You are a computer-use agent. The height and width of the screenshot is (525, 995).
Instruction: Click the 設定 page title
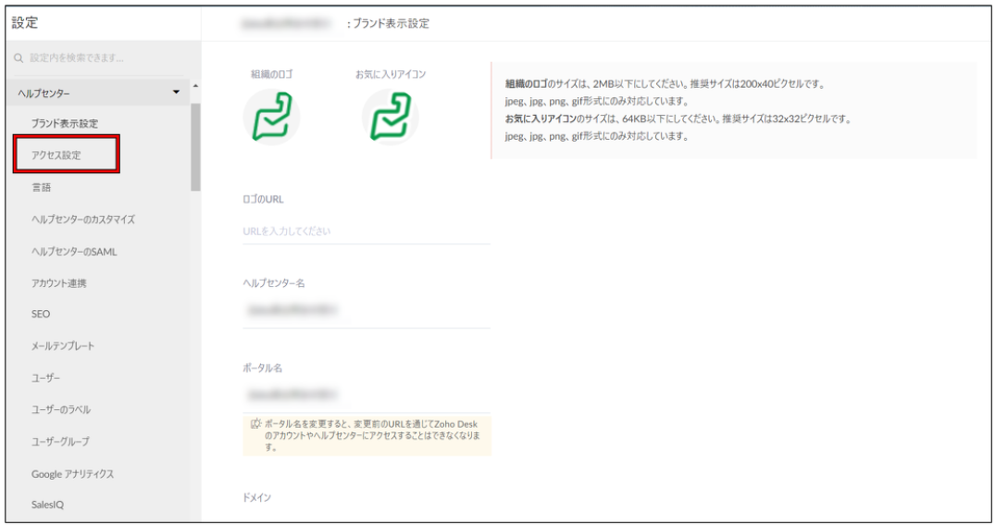click(x=25, y=23)
